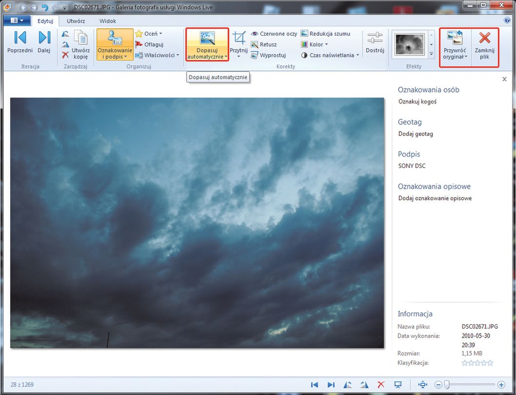The image size is (516, 395).
Task: Click the red delete X in bottom bar
Action: click(x=381, y=385)
